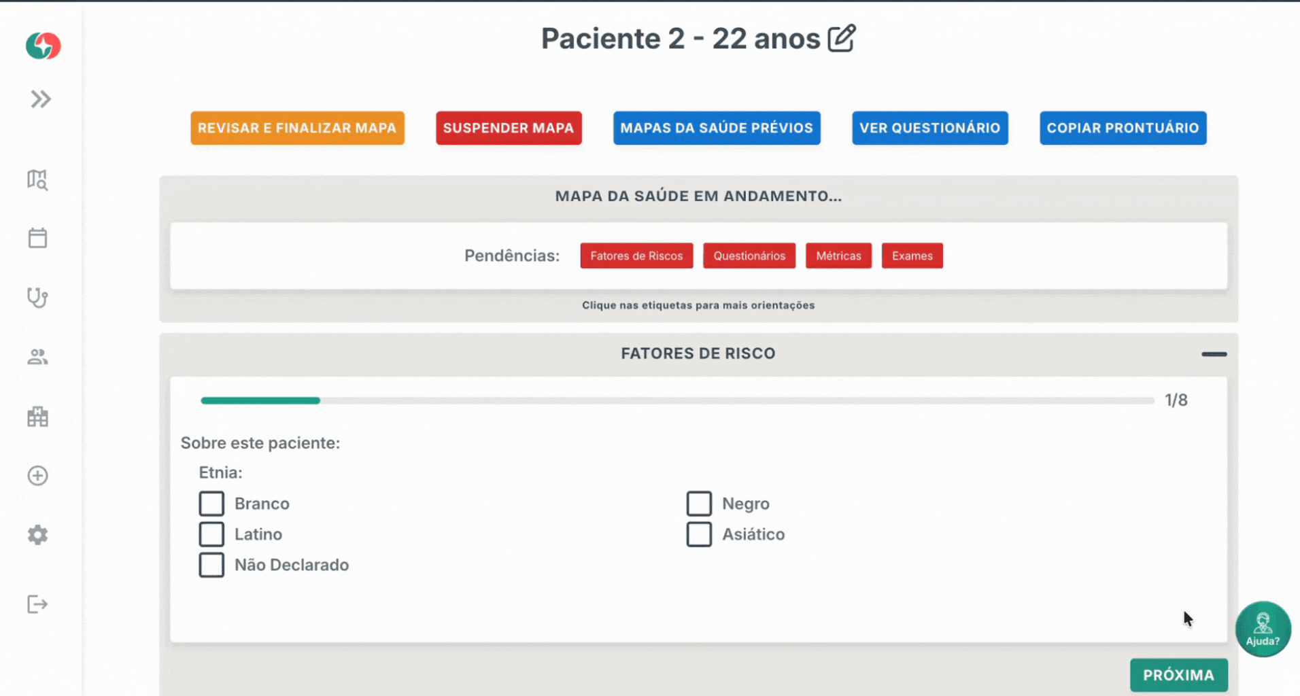The width and height of the screenshot is (1300, 696).
Task: Select the Não Declarado checkbox
Action: coord(211,565)
